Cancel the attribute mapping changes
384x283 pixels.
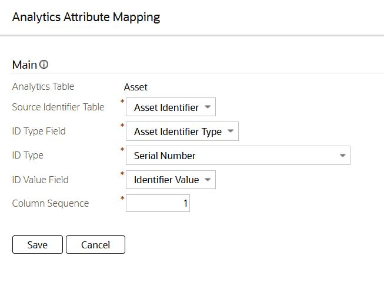click(x=95, y=245)
